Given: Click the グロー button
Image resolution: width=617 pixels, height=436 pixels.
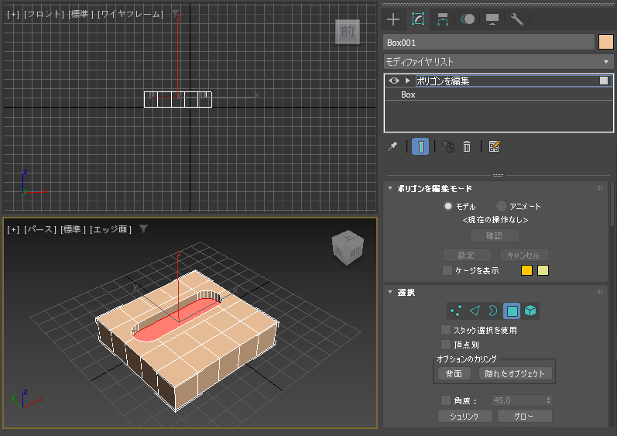Looking at the screenshot, I should pos(525,417).
